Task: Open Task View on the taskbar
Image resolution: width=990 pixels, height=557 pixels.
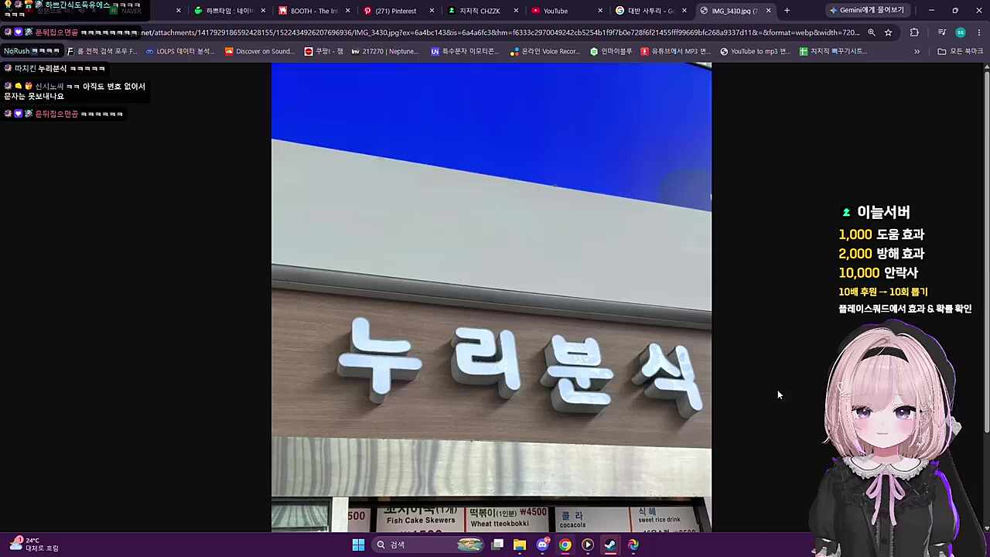Action: 497,545
